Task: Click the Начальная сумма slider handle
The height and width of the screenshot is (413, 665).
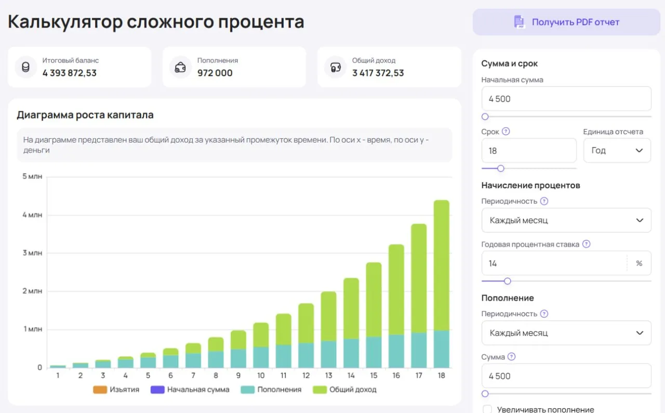Action: [485, 117]
